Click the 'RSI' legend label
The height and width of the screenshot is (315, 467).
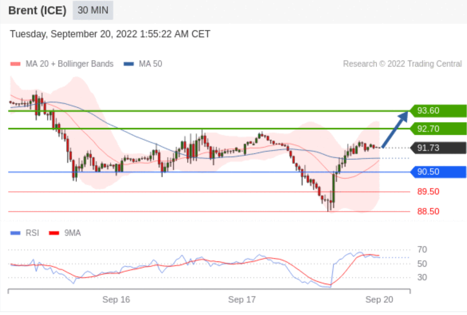(x=32, y=233)
